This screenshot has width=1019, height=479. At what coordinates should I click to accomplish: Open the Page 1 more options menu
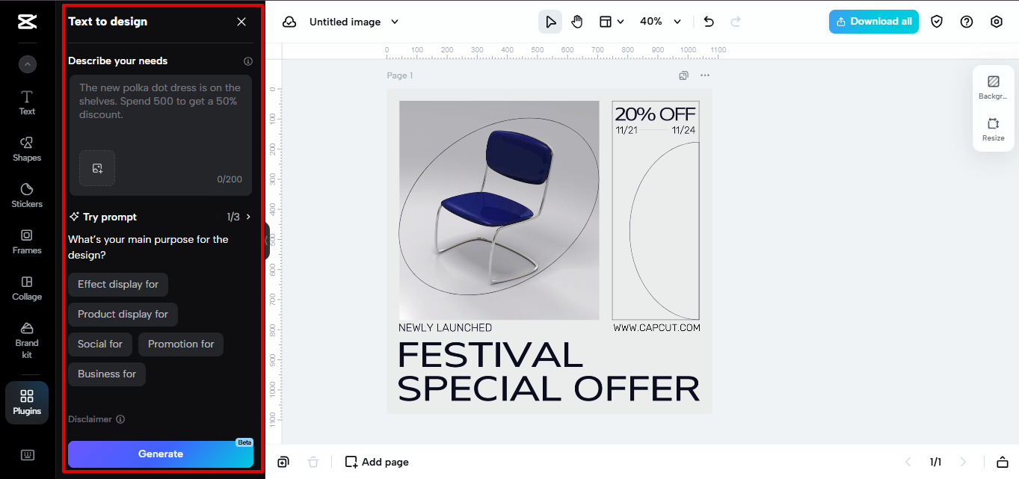tap(704, 75)
